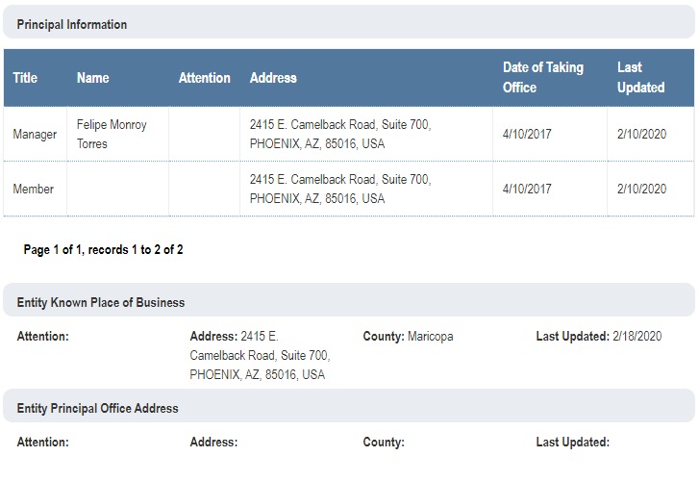This screenshot has width=699, height=482.
Task: Select the Address column header
Action: 273,78
